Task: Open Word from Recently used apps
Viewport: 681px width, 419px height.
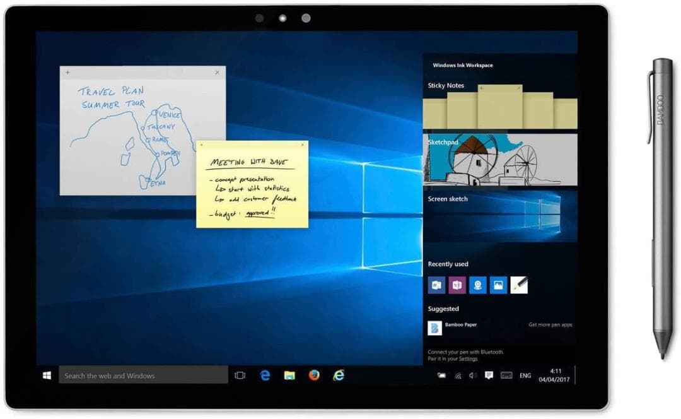Action: point(436,285)
